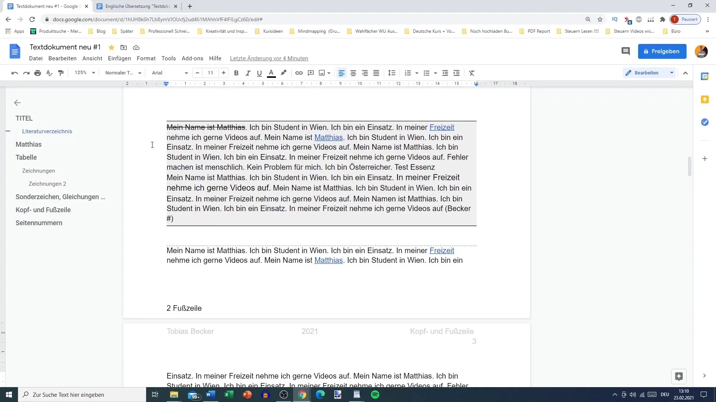This screenshot has height=402, width=716.
Task: Open the first Freizeit hyperlink in text
Action: [x=442, y=127]
